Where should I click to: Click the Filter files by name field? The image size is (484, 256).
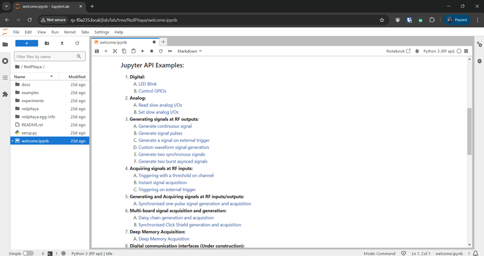46,56
